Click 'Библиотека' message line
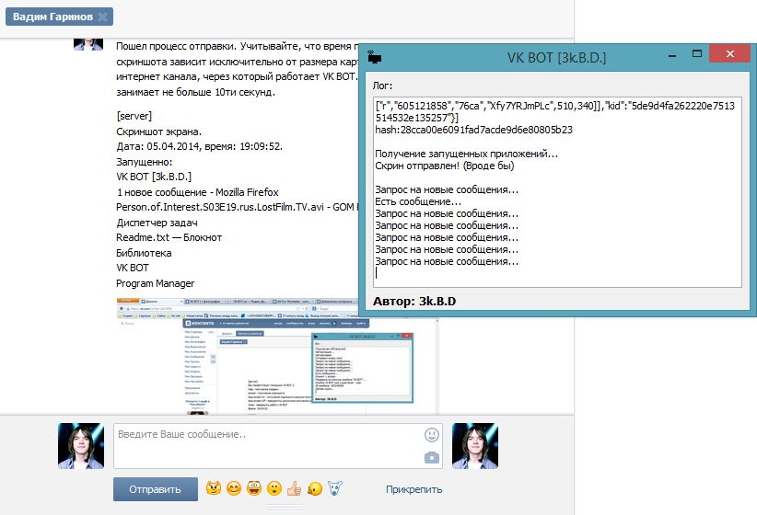Image resolution: width=757 pixels, height=515 pixels. point(144,253)
